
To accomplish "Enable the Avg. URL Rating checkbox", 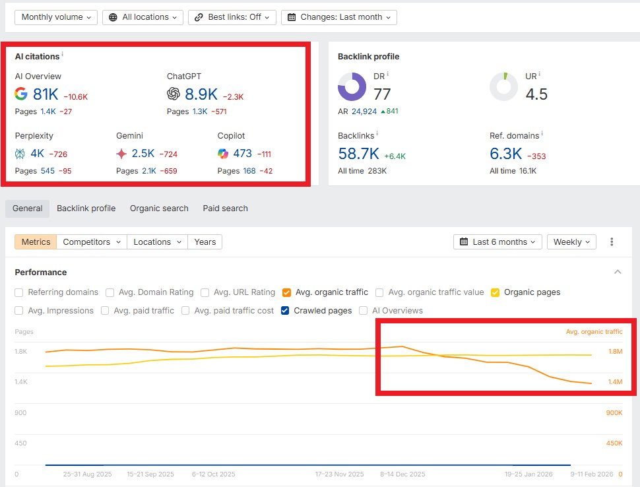I will [x=205, y=292].
